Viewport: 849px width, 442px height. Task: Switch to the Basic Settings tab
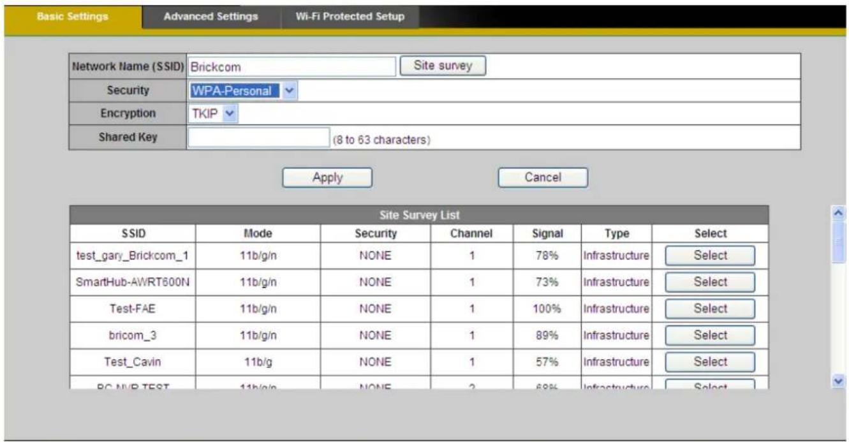coord(72,17)
